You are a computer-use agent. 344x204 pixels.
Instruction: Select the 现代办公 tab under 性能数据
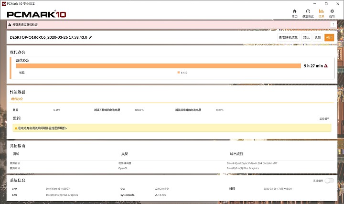pyautogui.click(x=17, y=99)
